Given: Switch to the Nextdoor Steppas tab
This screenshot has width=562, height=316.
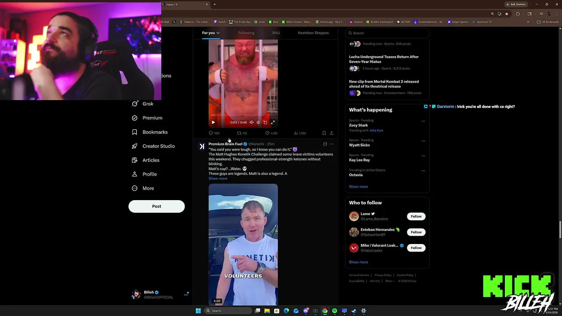Looking at the screenshot, I should (313, 33).
